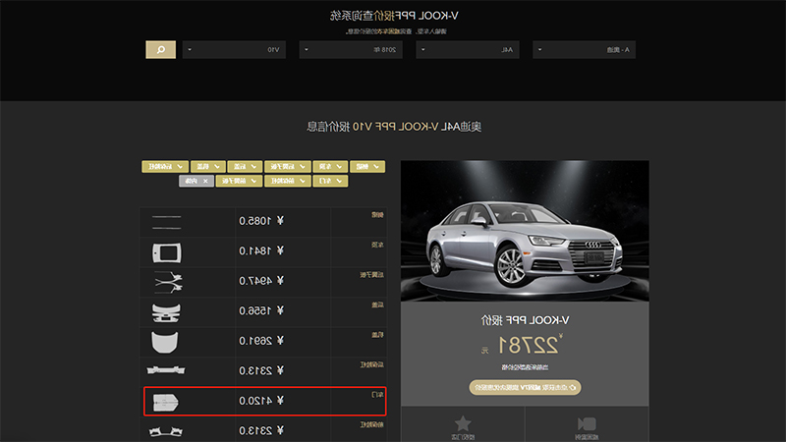
Task: Toggle the gold 后保险杠 part tag
Action: (165, 166)
